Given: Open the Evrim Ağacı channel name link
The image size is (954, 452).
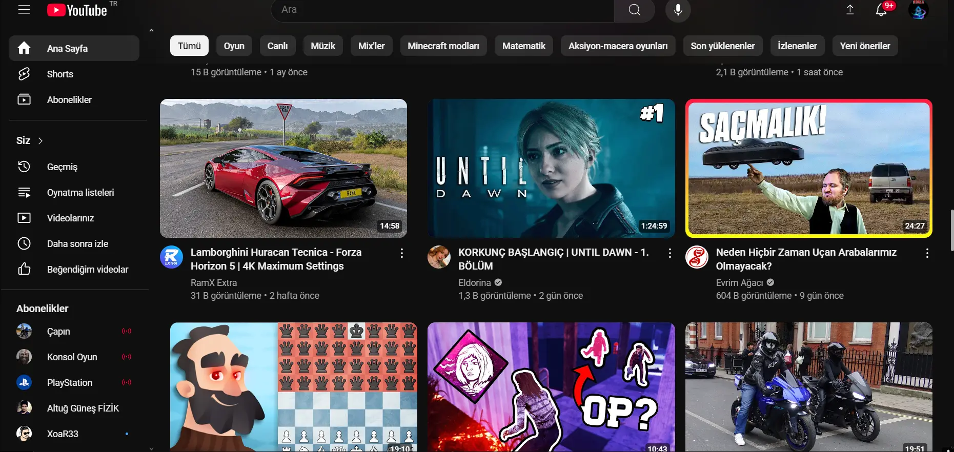Looking at the screenshot, I should point(740,282).
